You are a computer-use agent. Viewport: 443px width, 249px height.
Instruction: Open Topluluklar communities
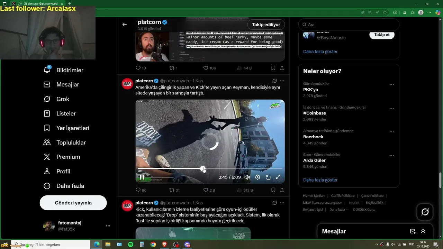[64, 142]
